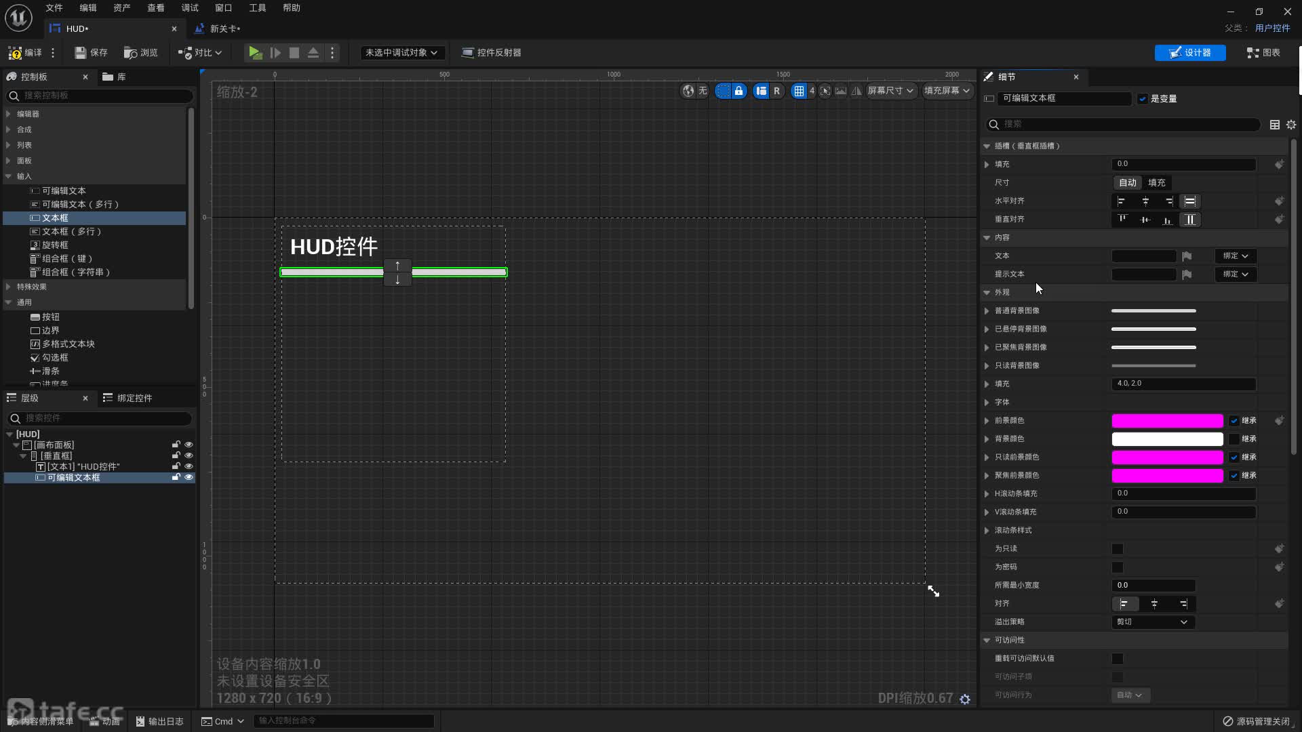Switch to Designer (设计器) mode
The height and width of the screenshot is (732, 1302).
(1190, 52)
